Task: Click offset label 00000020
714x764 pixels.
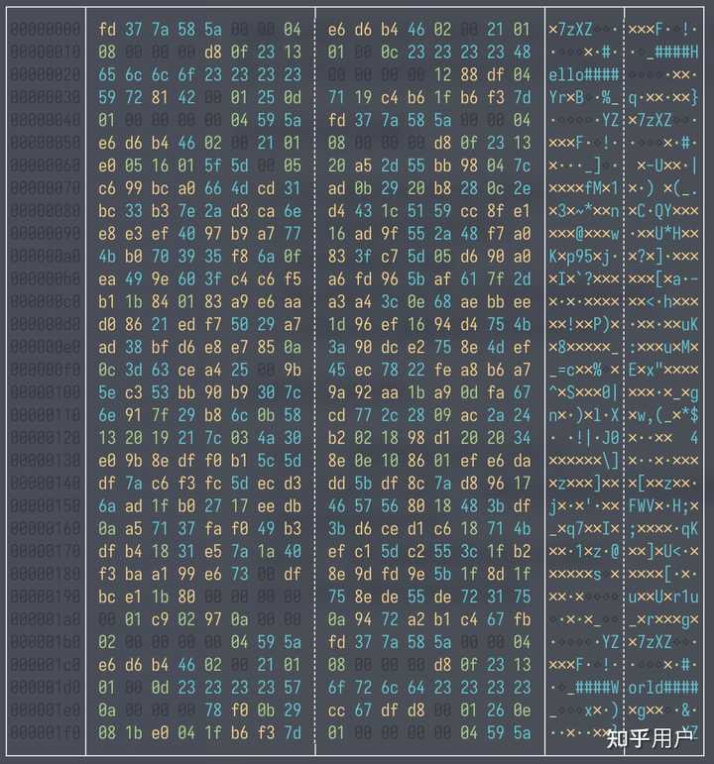Action: (45, 74)
